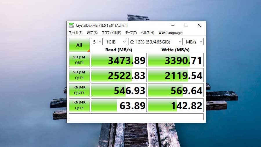
Task: Start the SEQ1M Q1T1 test
Action: point(79,75)
